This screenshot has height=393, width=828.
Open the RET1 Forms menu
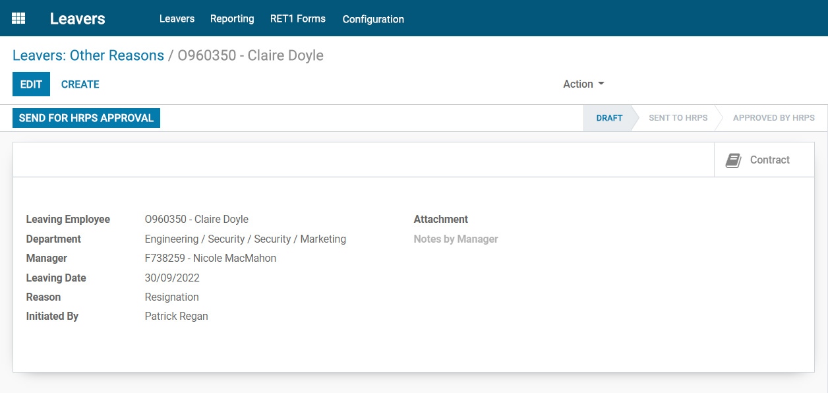(298, 19)
